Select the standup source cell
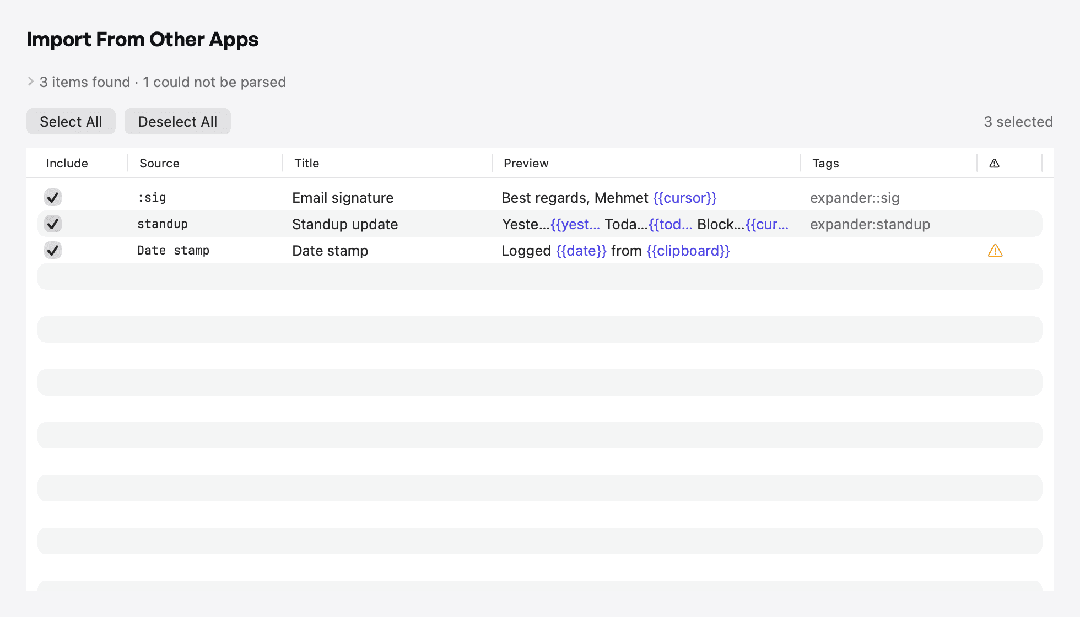Image resolution: width=1080 pixels, height=617 pixels. (x=163, y=224)
